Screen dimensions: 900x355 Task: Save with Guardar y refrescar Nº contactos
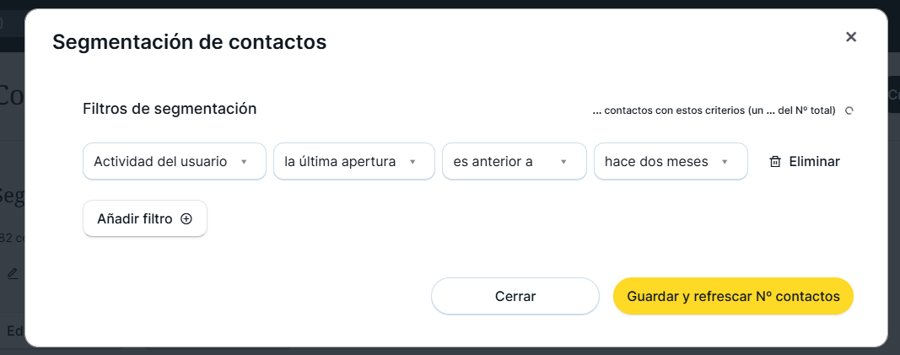[x=733, y=296]
